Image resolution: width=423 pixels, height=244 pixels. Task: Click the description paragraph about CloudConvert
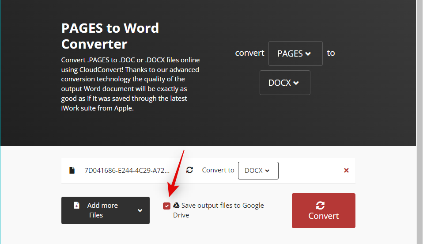pyautogui.click(x=131, y=84)
